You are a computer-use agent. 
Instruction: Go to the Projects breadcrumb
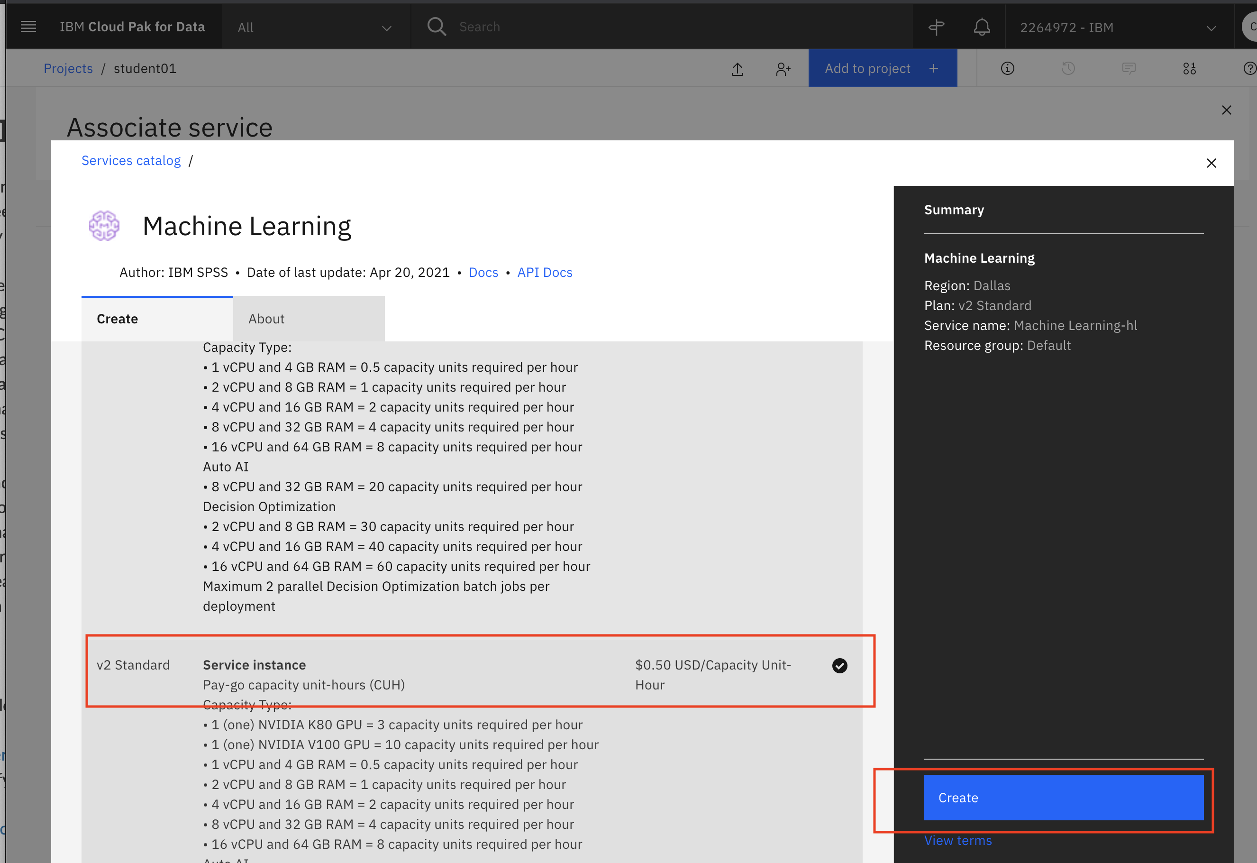(x=68, y=68)
